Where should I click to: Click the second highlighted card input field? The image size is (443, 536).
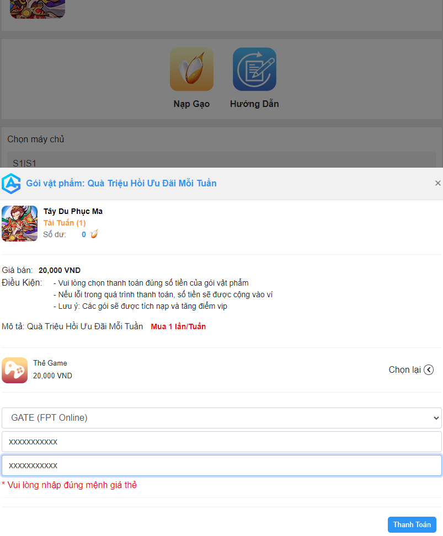(x=221, y=465)
